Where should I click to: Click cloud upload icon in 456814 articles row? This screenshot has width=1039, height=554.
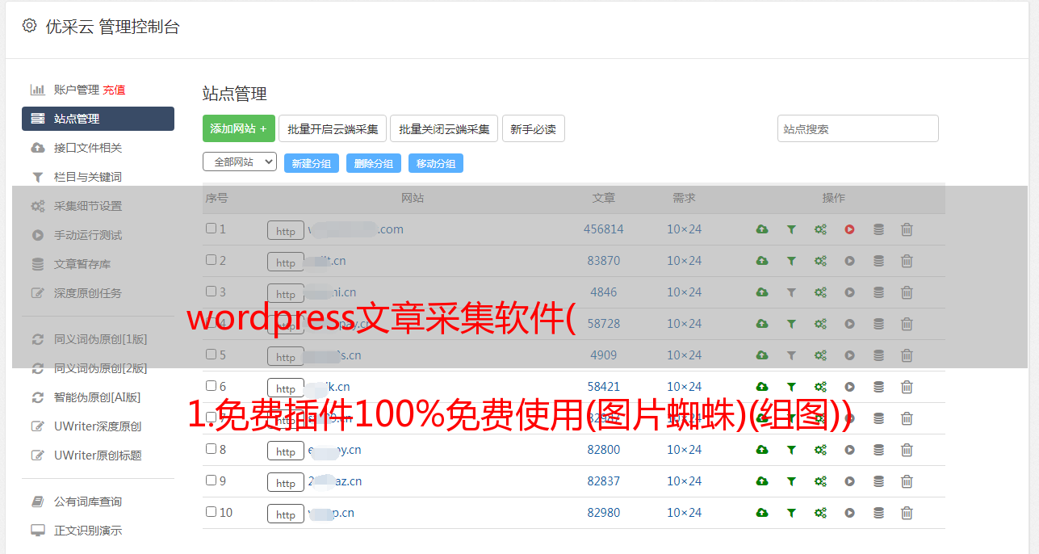pyautogui.click(x=761, y=229)
